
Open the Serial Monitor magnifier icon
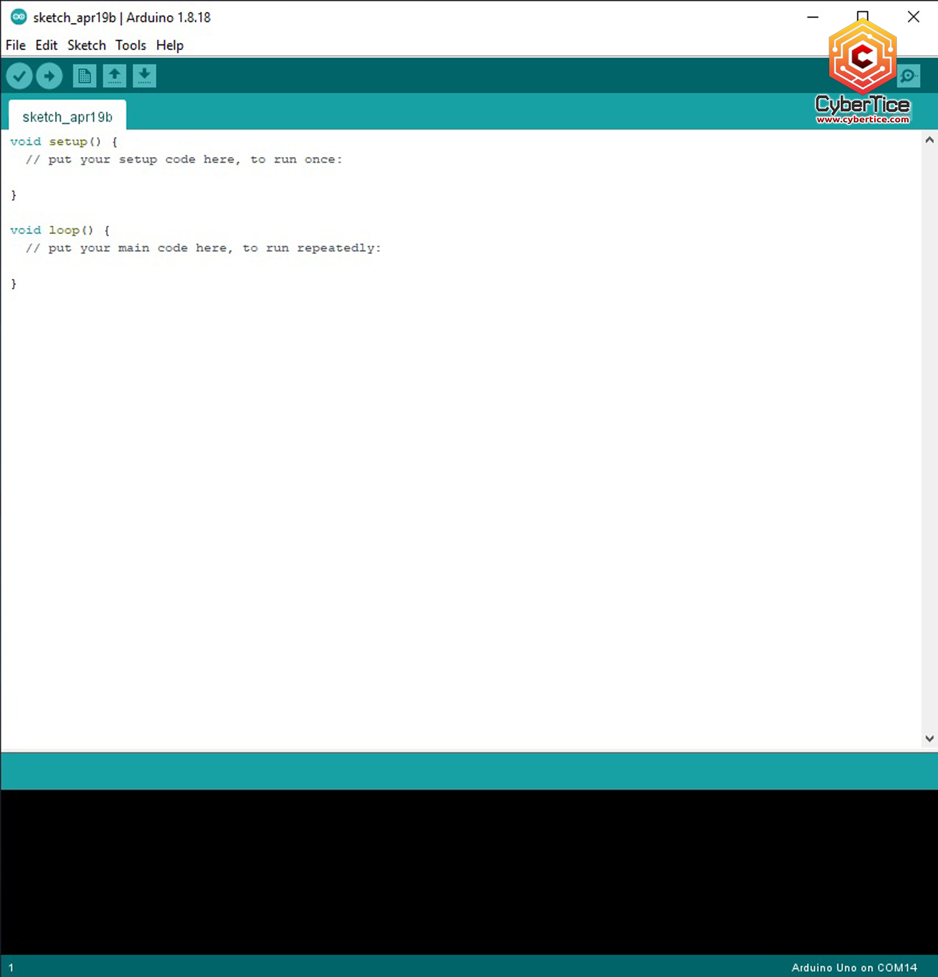click(x=908, y=75)
